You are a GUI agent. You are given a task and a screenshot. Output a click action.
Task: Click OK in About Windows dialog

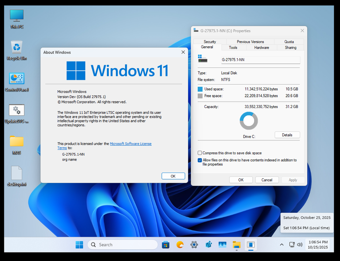(173, 176)
